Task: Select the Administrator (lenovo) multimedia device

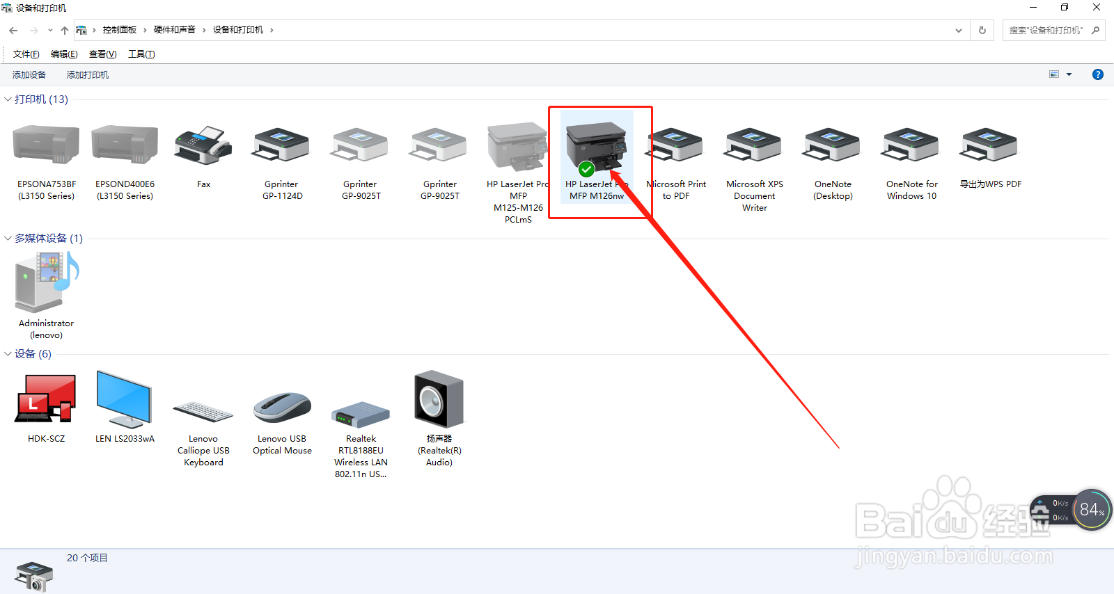Action: 46,296
